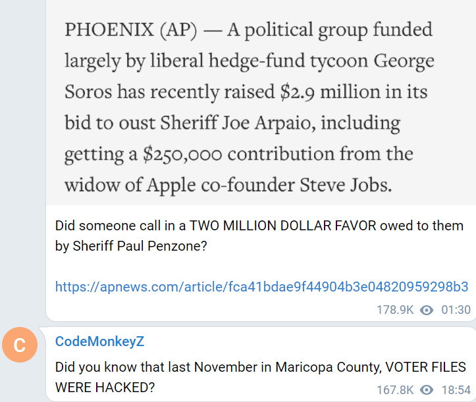Click the George Soros line in screenshot

(250, 61)
